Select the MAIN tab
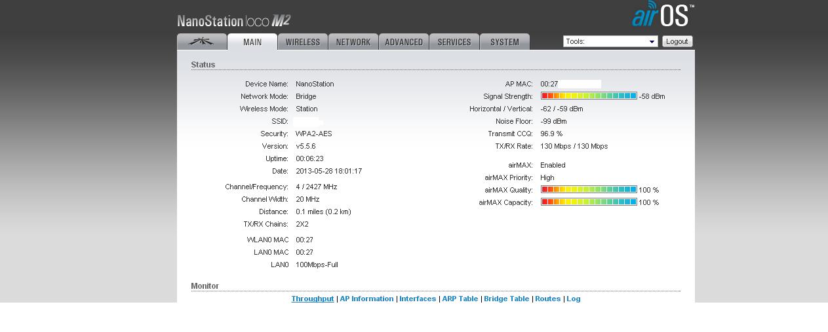Screen dimensions: 828x332 [x=252, y=42]
